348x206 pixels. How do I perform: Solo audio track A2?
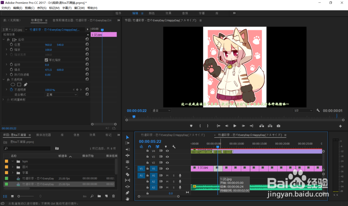(x=174, y=182)
